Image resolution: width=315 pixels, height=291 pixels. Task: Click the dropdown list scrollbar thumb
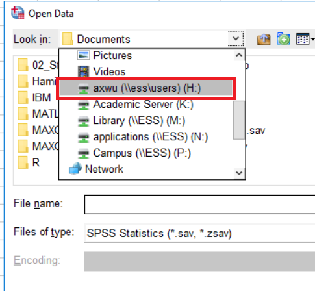click(x=239, y=120)
